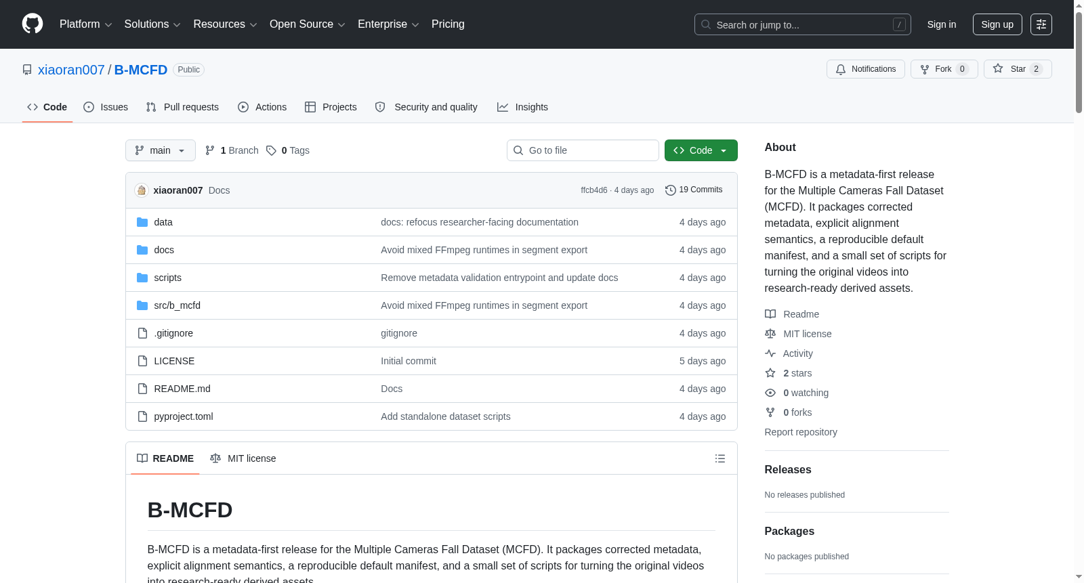Select the README tab in the file panel

pos(165,458)
